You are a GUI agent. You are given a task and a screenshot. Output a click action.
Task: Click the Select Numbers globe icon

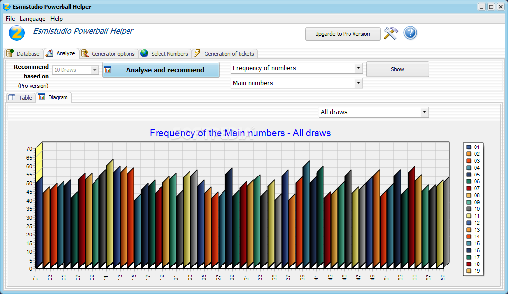pos(144,53)
